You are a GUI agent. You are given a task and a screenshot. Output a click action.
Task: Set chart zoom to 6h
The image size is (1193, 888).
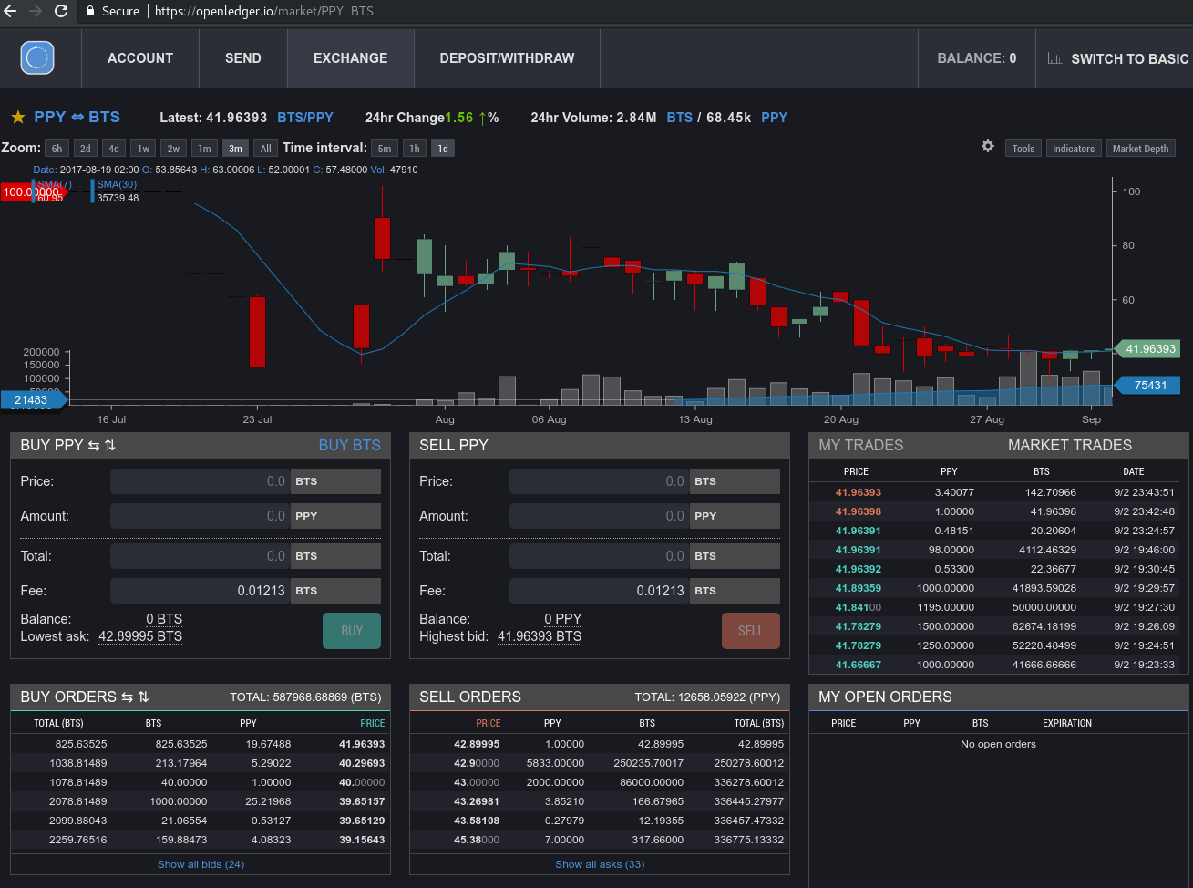pyautogui.click(x=57, y=149)
